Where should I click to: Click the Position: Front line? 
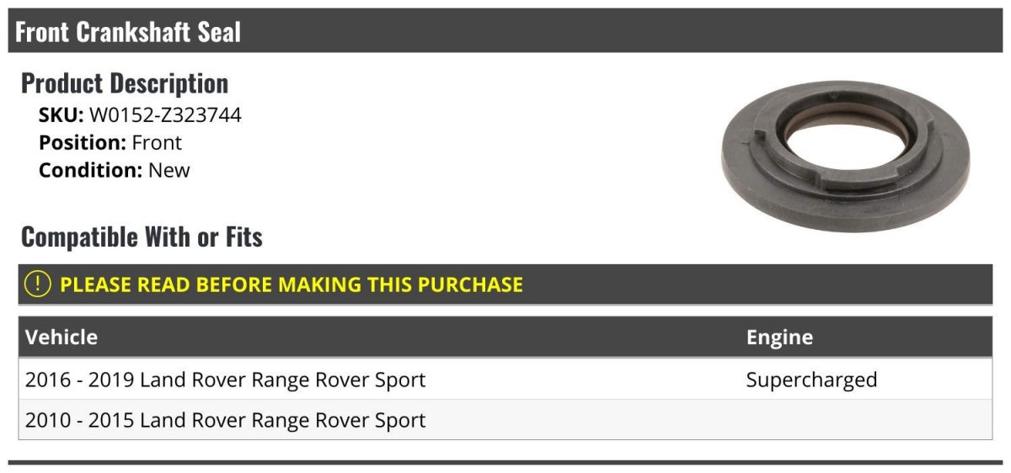(x=110, y=143)
